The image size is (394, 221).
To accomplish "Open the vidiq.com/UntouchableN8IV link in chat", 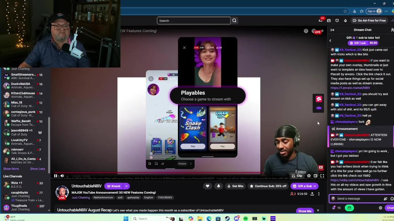I will pyautogui.click(x=355, y=180).
